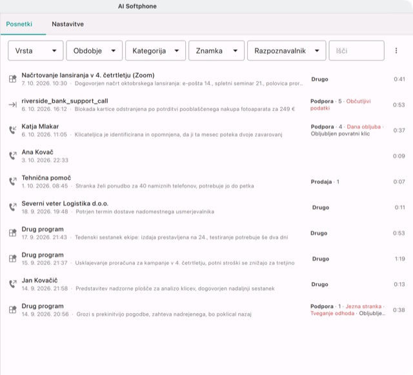The width and height of the screenshot is (413, 375).
Task: Click the Obljubljen povratni klic tag
Action: (340, 134)
